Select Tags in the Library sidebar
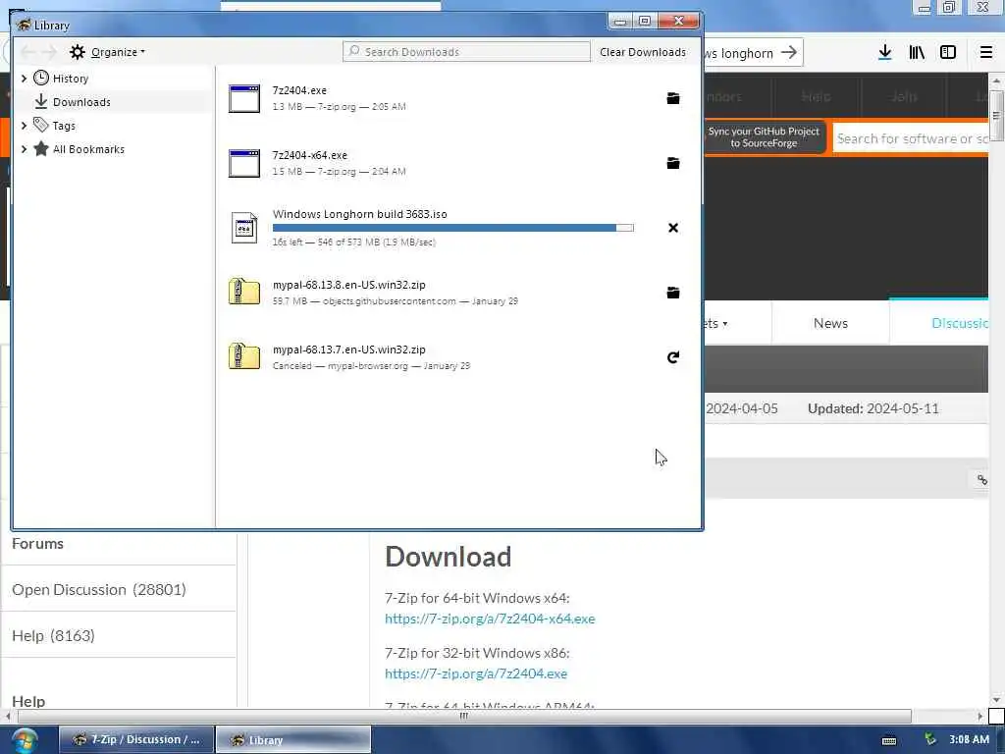Viewport: 1005px width, 754px height. click(64, 126)
